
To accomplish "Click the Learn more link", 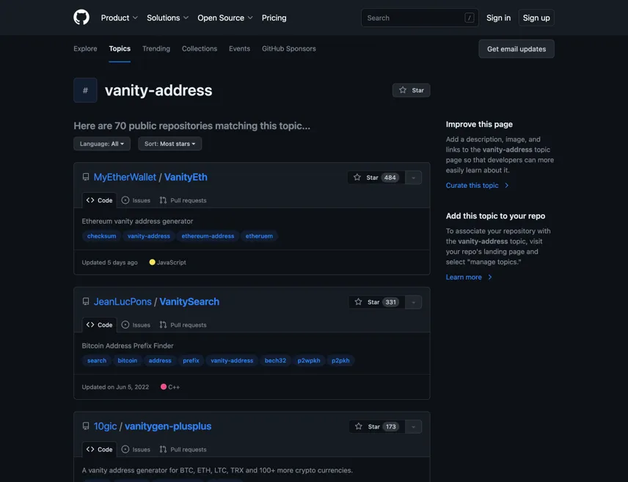I will click(469, 277).
